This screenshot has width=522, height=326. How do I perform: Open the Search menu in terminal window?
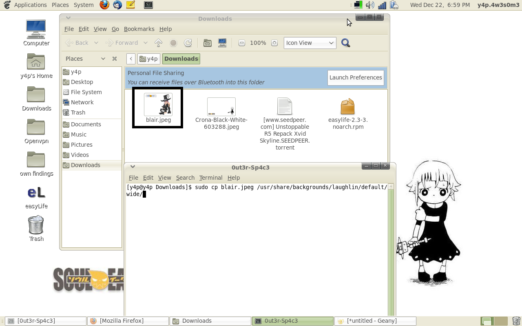click(x=185, y=178)
